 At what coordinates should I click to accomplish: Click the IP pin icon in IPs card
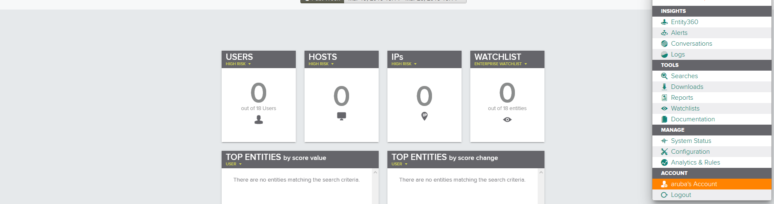(x=424, y=116)
